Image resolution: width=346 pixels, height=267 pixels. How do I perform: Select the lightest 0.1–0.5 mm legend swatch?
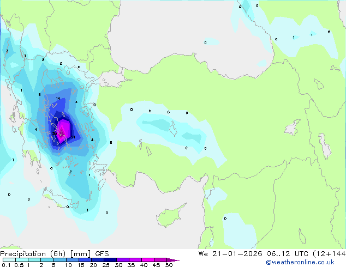[x=9, y=260]
